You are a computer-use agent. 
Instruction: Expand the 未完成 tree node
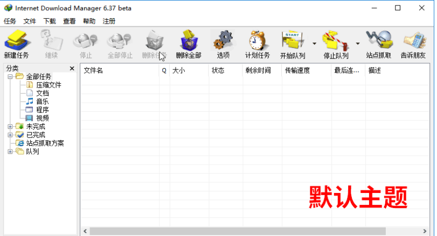10,126
